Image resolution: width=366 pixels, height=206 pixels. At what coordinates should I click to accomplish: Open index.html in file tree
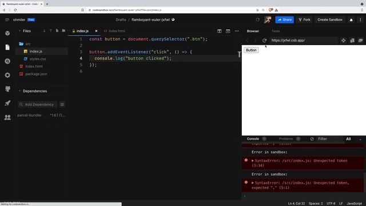(34, 66)
